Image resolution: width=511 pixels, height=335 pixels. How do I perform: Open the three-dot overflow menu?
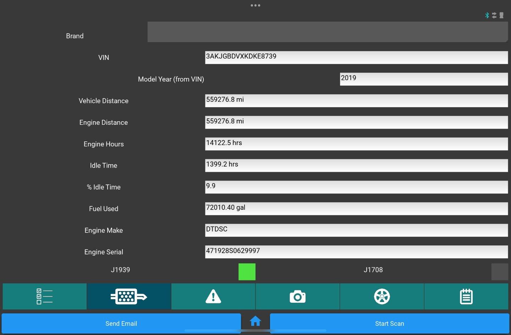[x=255, y=5]
